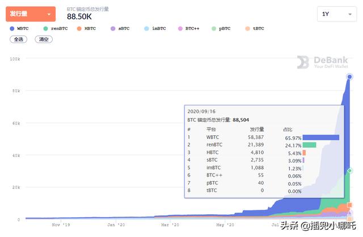Screen dimensions: 363x237
Task: Click the renBTC green share bar
Action: (309, 145)
